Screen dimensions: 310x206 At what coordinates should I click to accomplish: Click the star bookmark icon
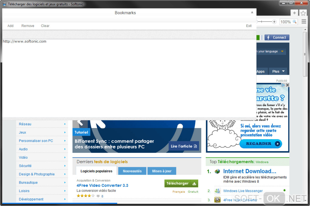[x=303, y=13]
